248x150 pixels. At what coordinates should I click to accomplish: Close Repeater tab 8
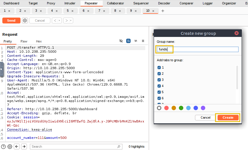click(120, 11)
